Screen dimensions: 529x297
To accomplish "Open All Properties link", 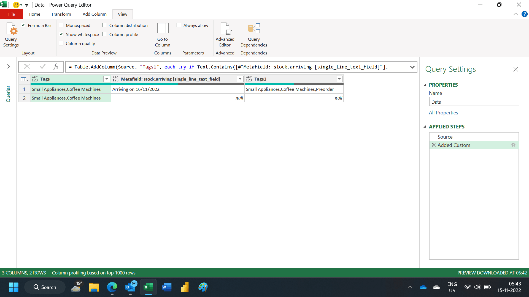I will coord(443,113).
